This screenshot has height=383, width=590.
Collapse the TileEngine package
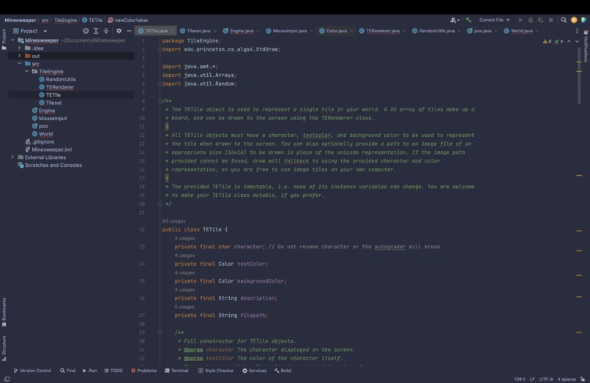coord(26,71)
